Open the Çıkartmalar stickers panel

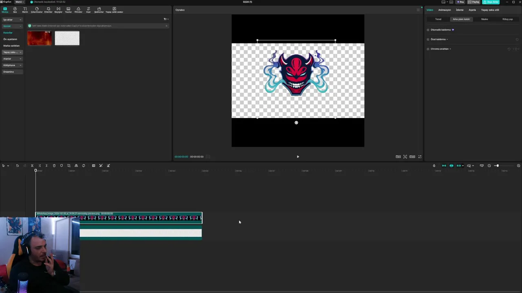point(37,10)
